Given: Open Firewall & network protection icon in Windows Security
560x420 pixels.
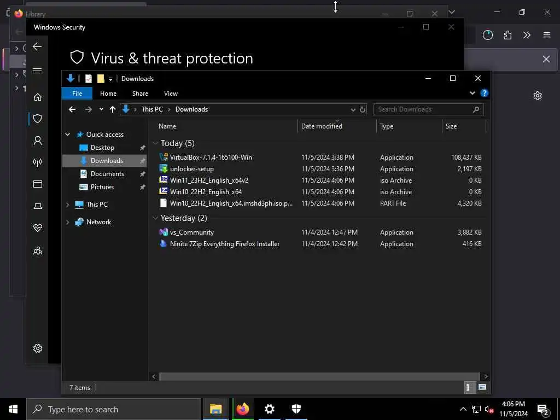Looking at the screenshot, I should pyautogui.click(x=38, y=162).
